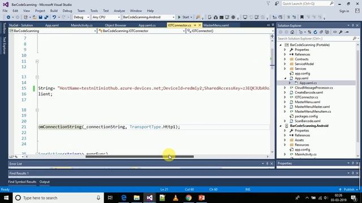This screenshot has width=362, height=203.
Task: Open the Any CPU platform dropdown
Action: [x=106, y=17]
